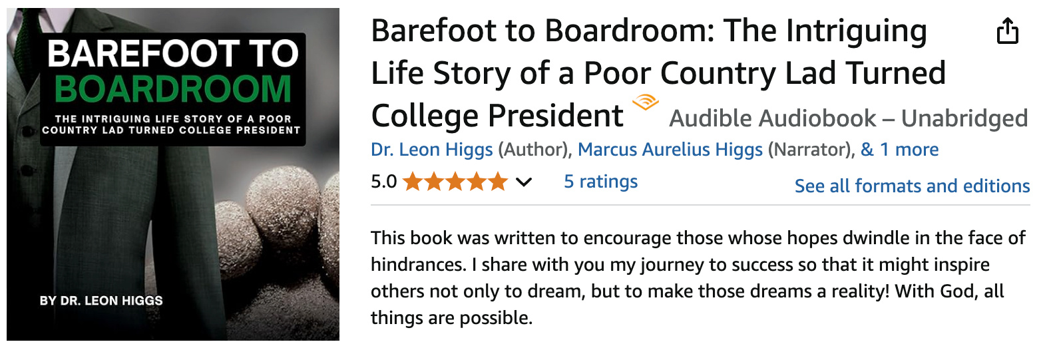1057x350 pixels.
Task: Open "See all formats and editions"
Action: pyautogui.click(x=912, y=186)
